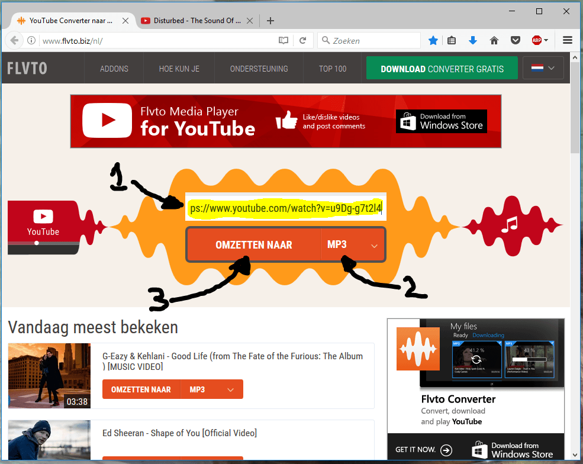Bookmark this page with the star icon
The height and width of the screenshot is (464, 583).
click(433, 40)
